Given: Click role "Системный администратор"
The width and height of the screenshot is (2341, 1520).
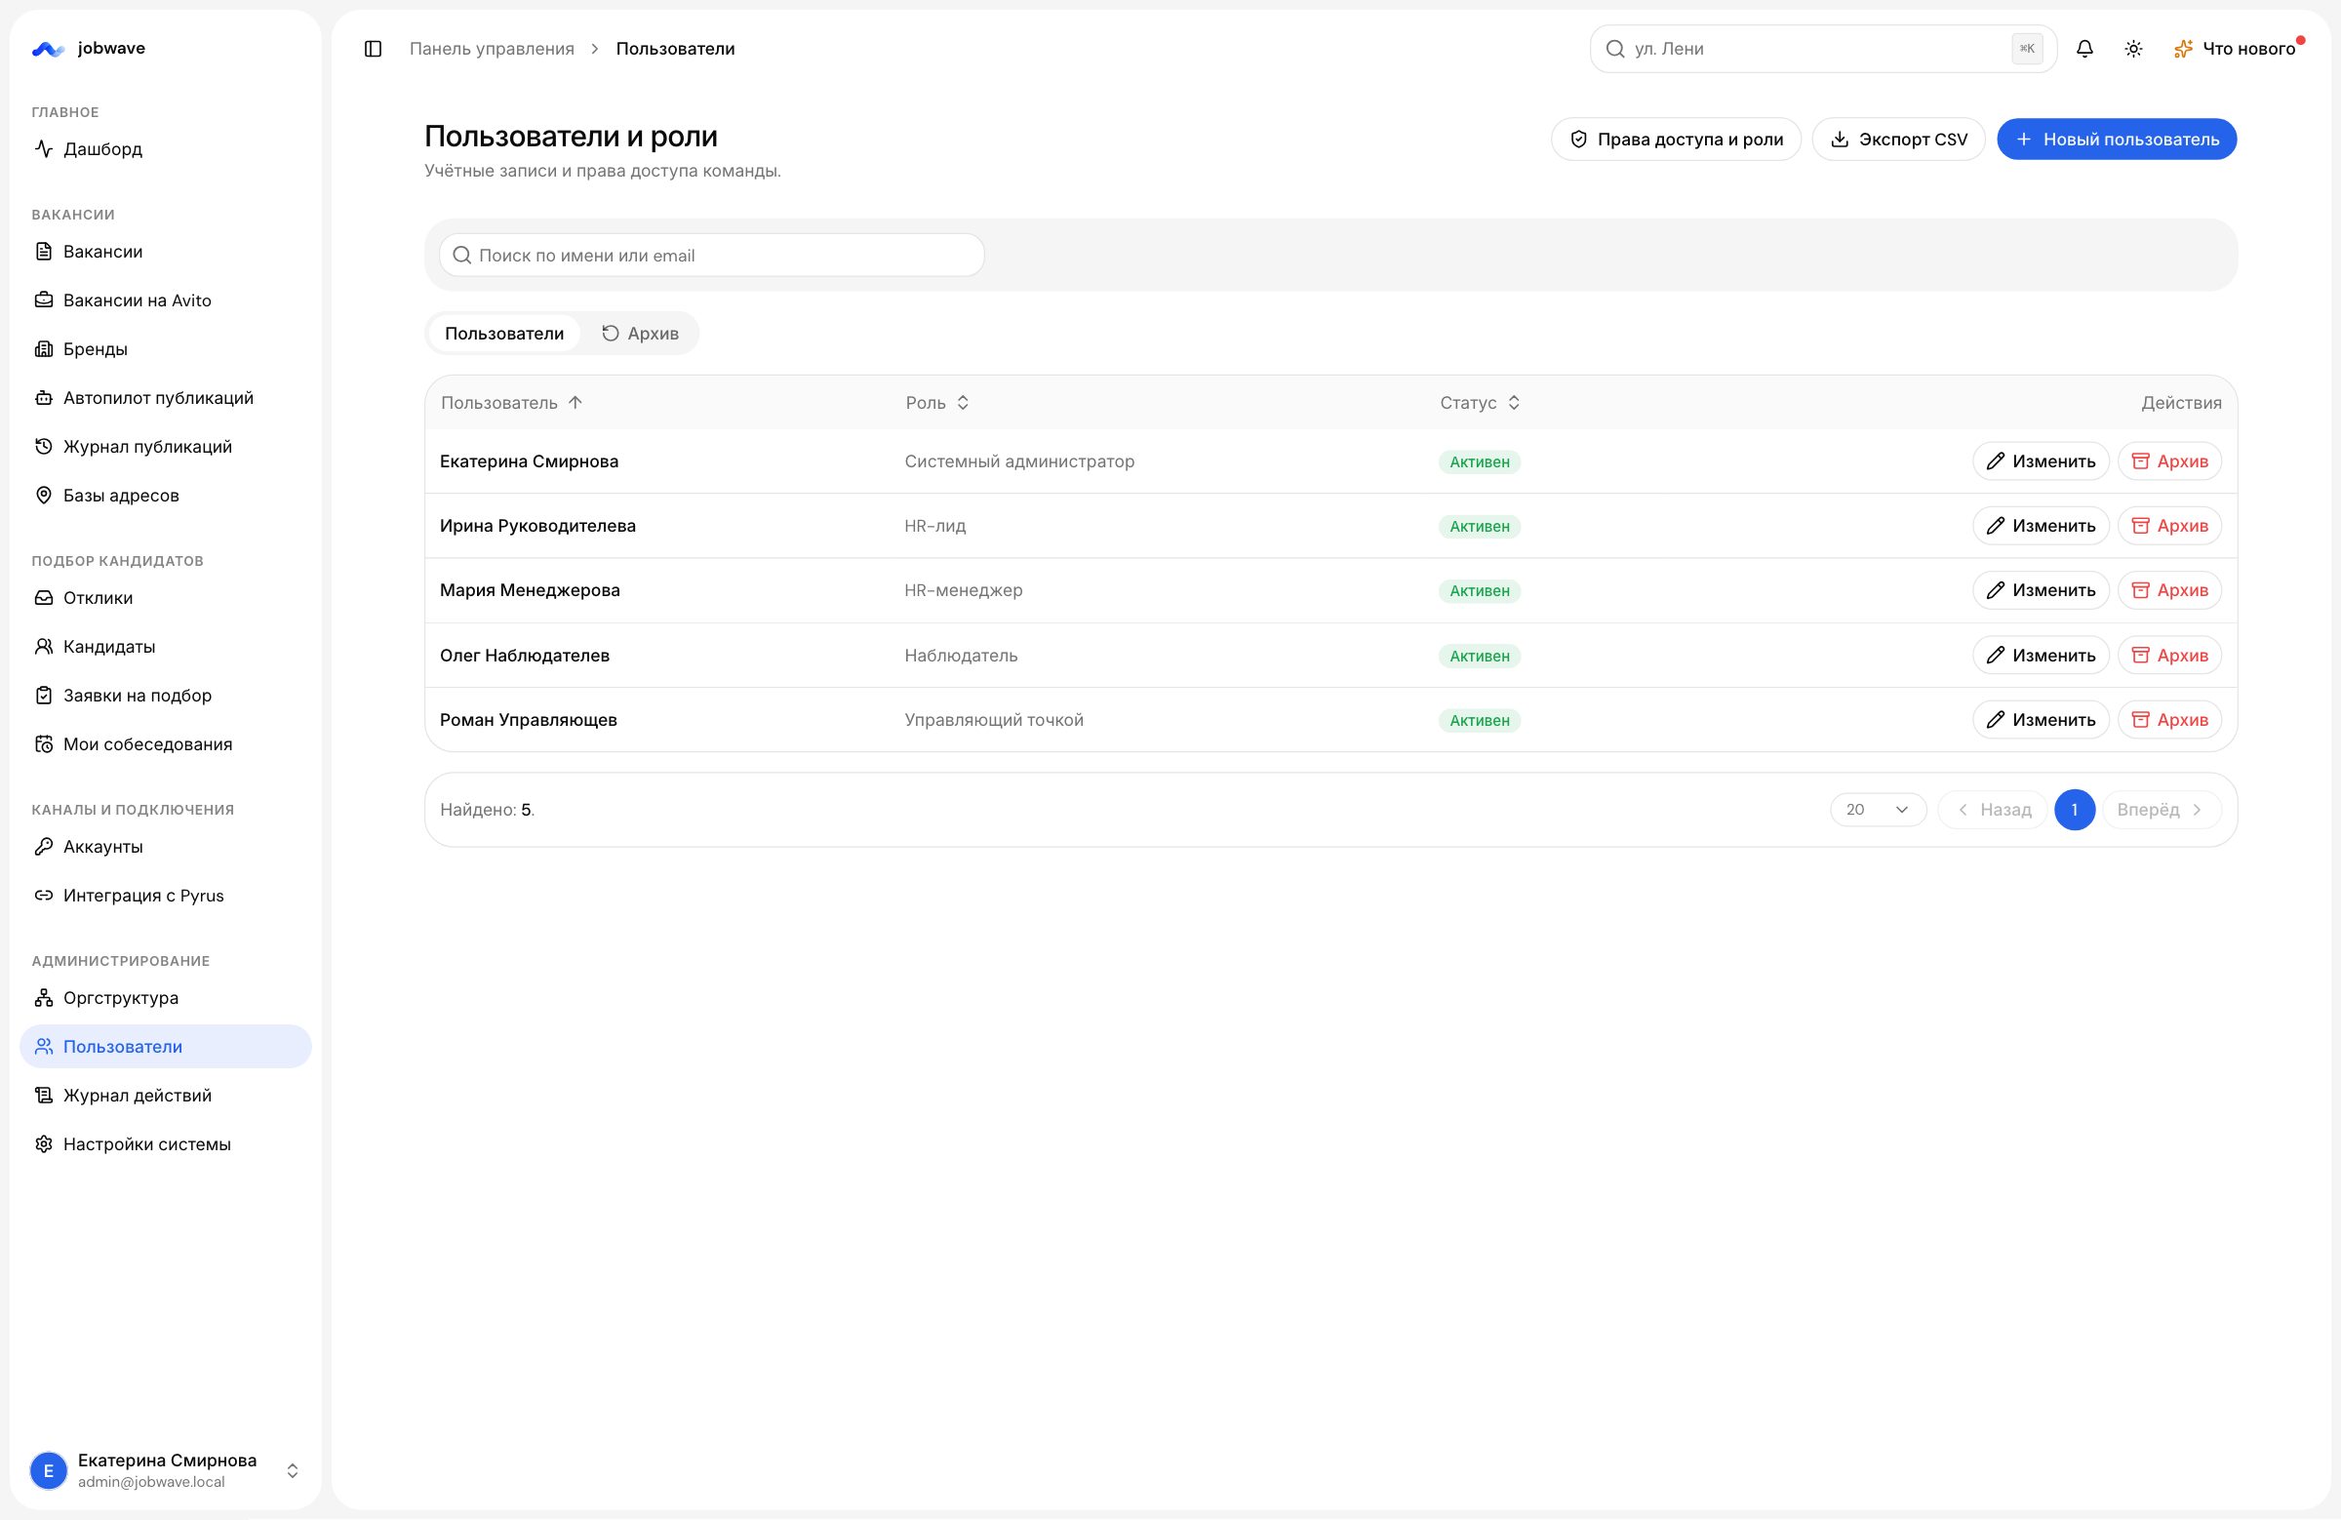Looking at the screenshot, I should click(x=1019, y=460).
